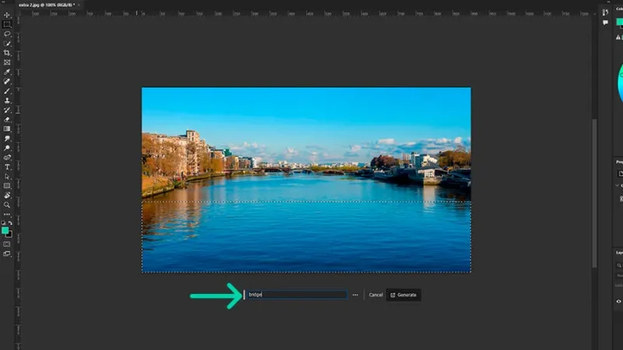
Task: Select the Pen tool
Action: pyautogui.click(x=7, y=158)
